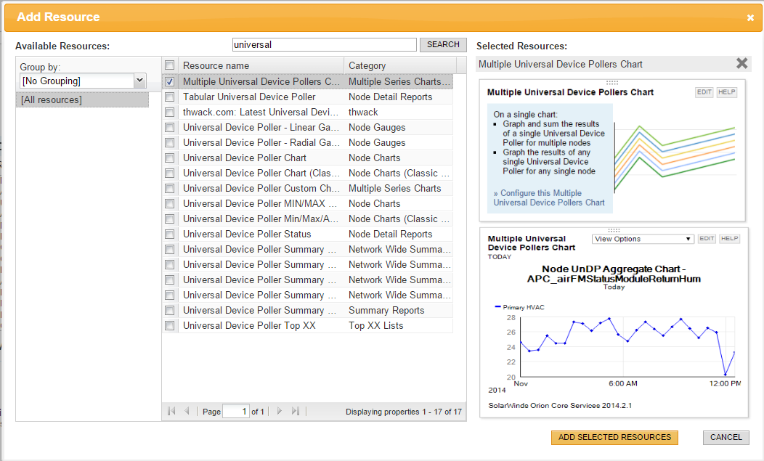Close the Add Resource dialog with the X
Screen dimensions: 764x461
(x=750, y=18)
